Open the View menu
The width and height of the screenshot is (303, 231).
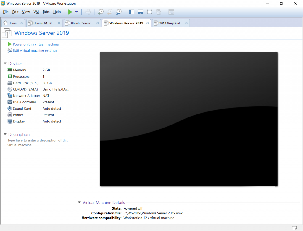tap(26, 12)
